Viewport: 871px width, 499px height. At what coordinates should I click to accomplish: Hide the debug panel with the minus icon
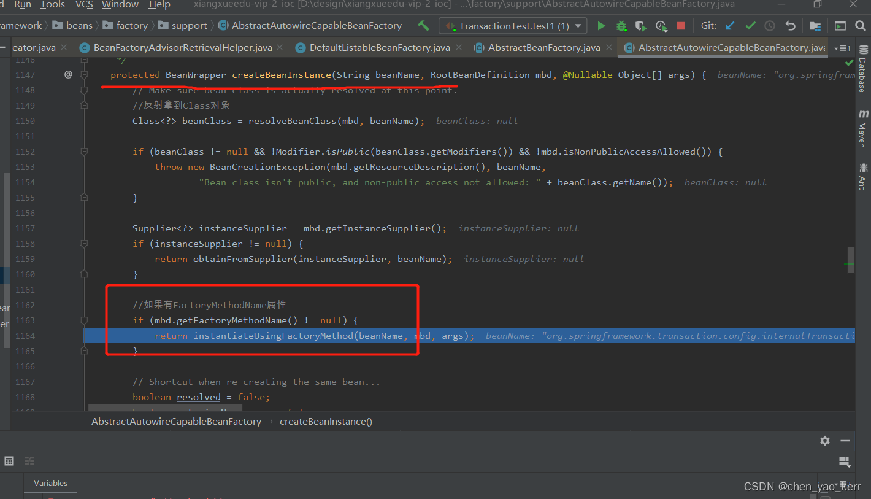click(845, 440)
